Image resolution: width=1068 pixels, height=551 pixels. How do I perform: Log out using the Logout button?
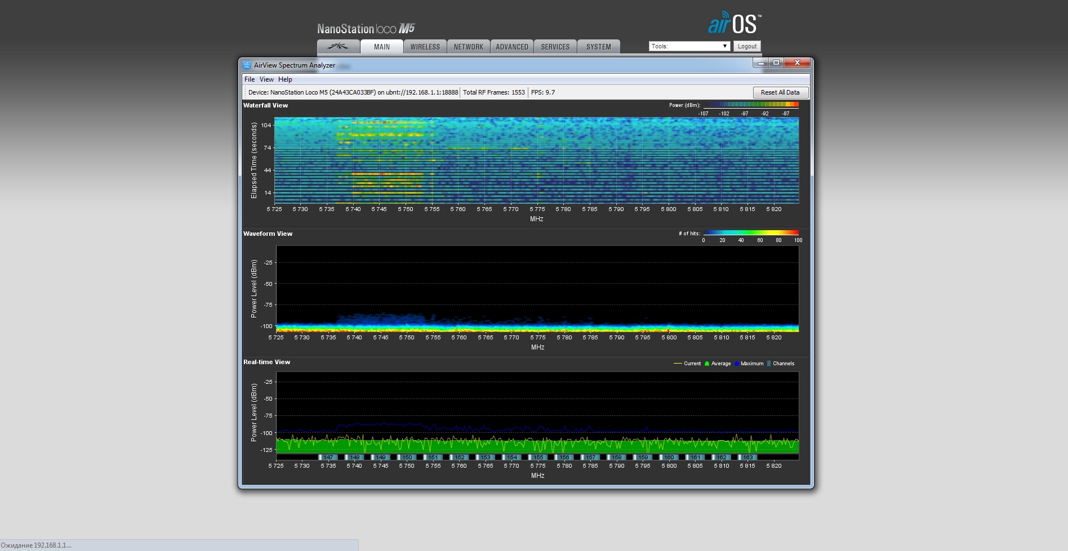coord(747,46)
